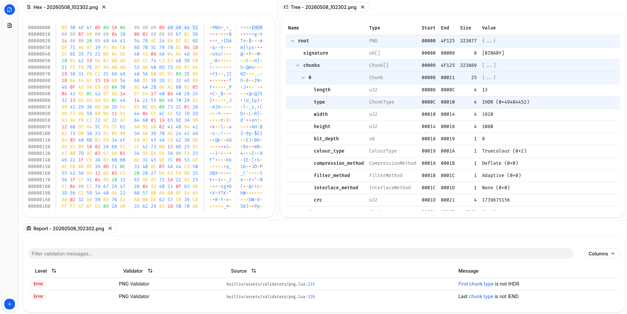Viewport: 627px width, 314px height.
Task: Sort by Level column
Action: (54, 271)
